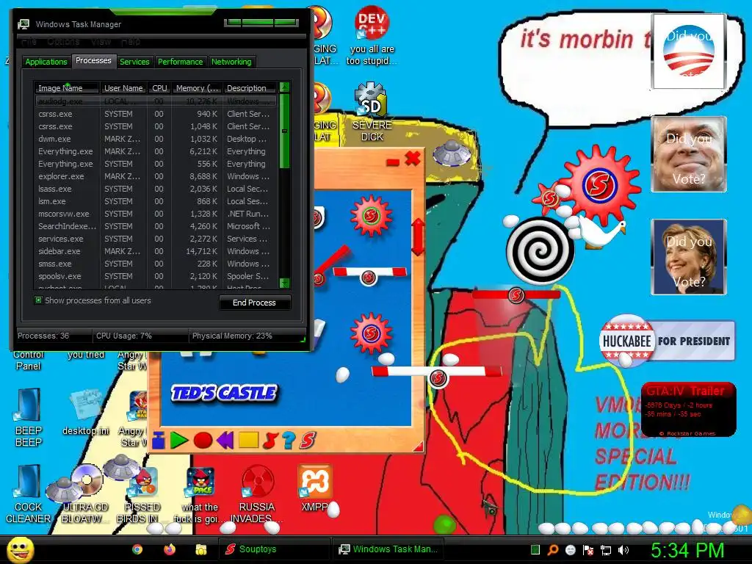This screenshot has width=752, height=564.
Task: Select the Processes tab
Action: 93,61
